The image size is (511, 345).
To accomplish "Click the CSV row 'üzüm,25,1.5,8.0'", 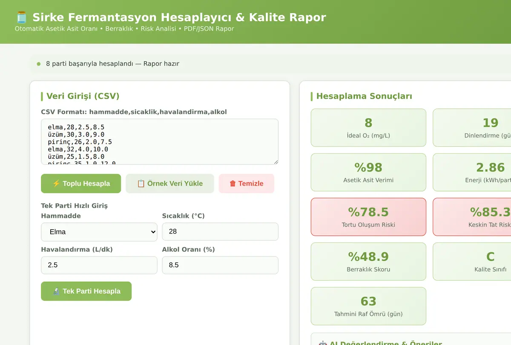I will [76, 157].
